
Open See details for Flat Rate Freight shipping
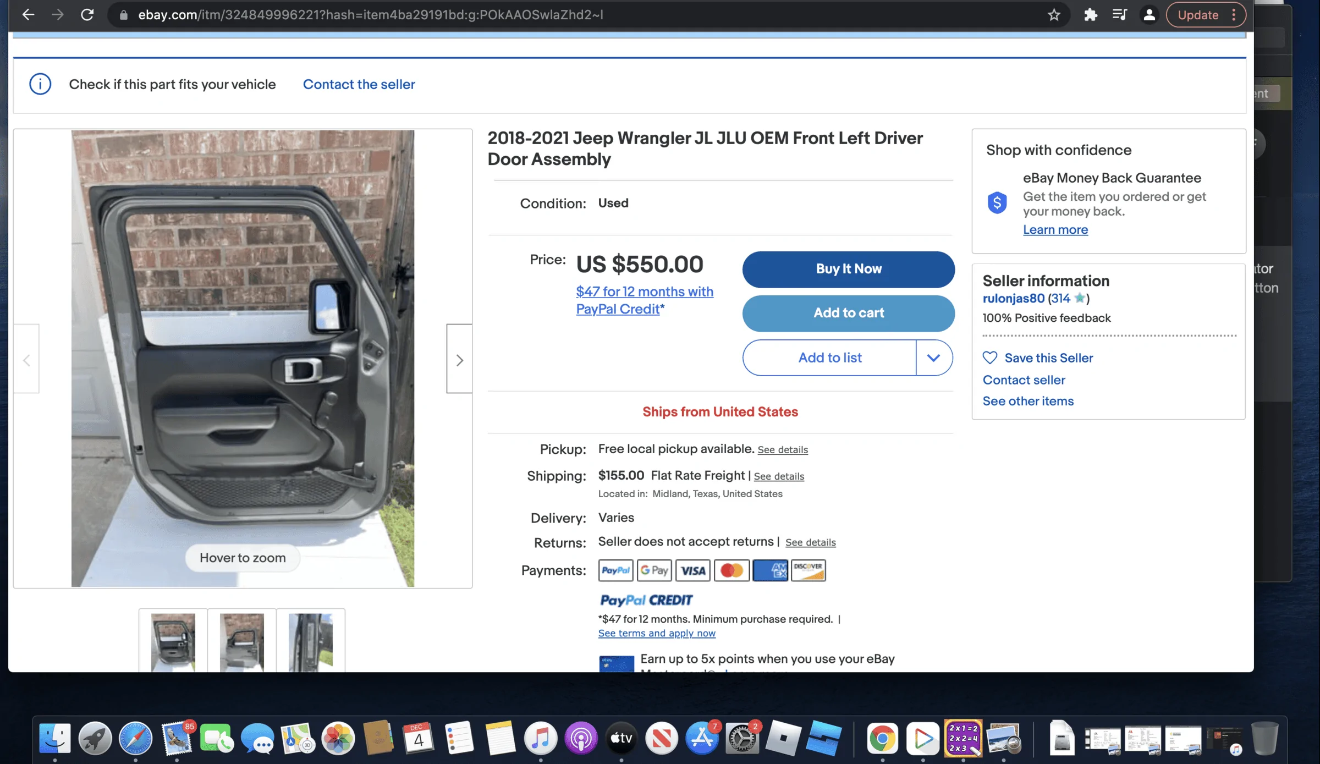point(779,476)
